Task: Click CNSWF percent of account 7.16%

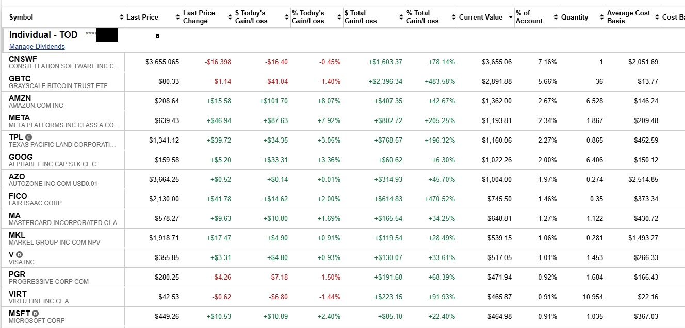Action: coord(547,62)
